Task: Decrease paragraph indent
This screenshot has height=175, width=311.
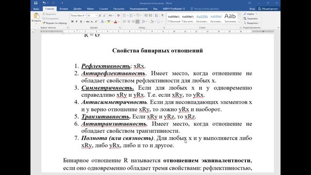Action: coord(146,16)
